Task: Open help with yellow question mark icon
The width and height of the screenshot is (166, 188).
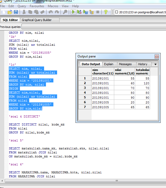Action: pyautogui.click(x=106, y=12)
